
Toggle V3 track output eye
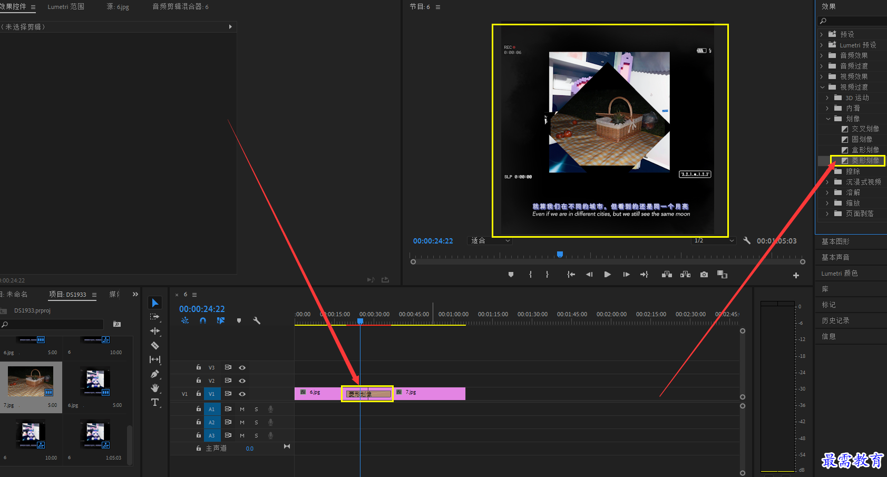(242, 367)
